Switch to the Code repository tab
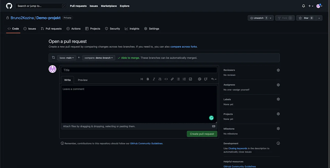 click(13, 29)
